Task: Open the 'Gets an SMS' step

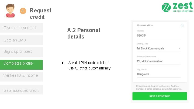Action: pos(21,40)
